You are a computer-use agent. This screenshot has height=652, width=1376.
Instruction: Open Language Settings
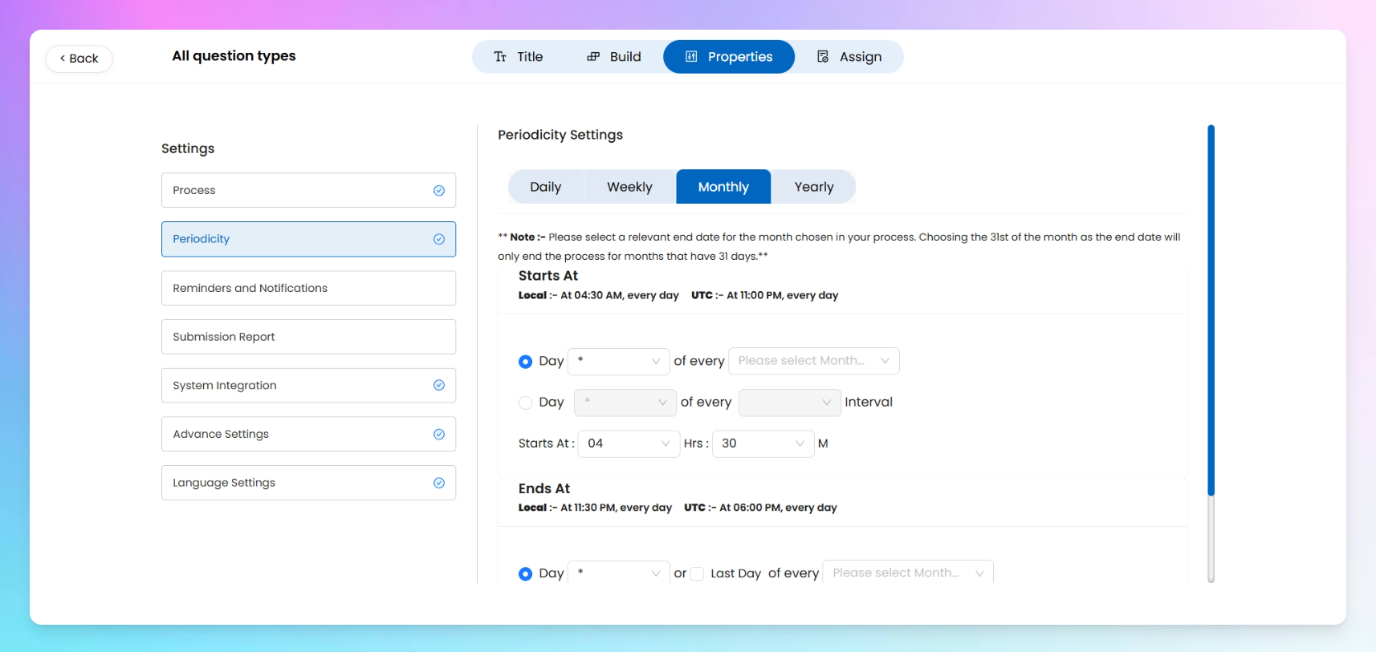tap(308, 483)
